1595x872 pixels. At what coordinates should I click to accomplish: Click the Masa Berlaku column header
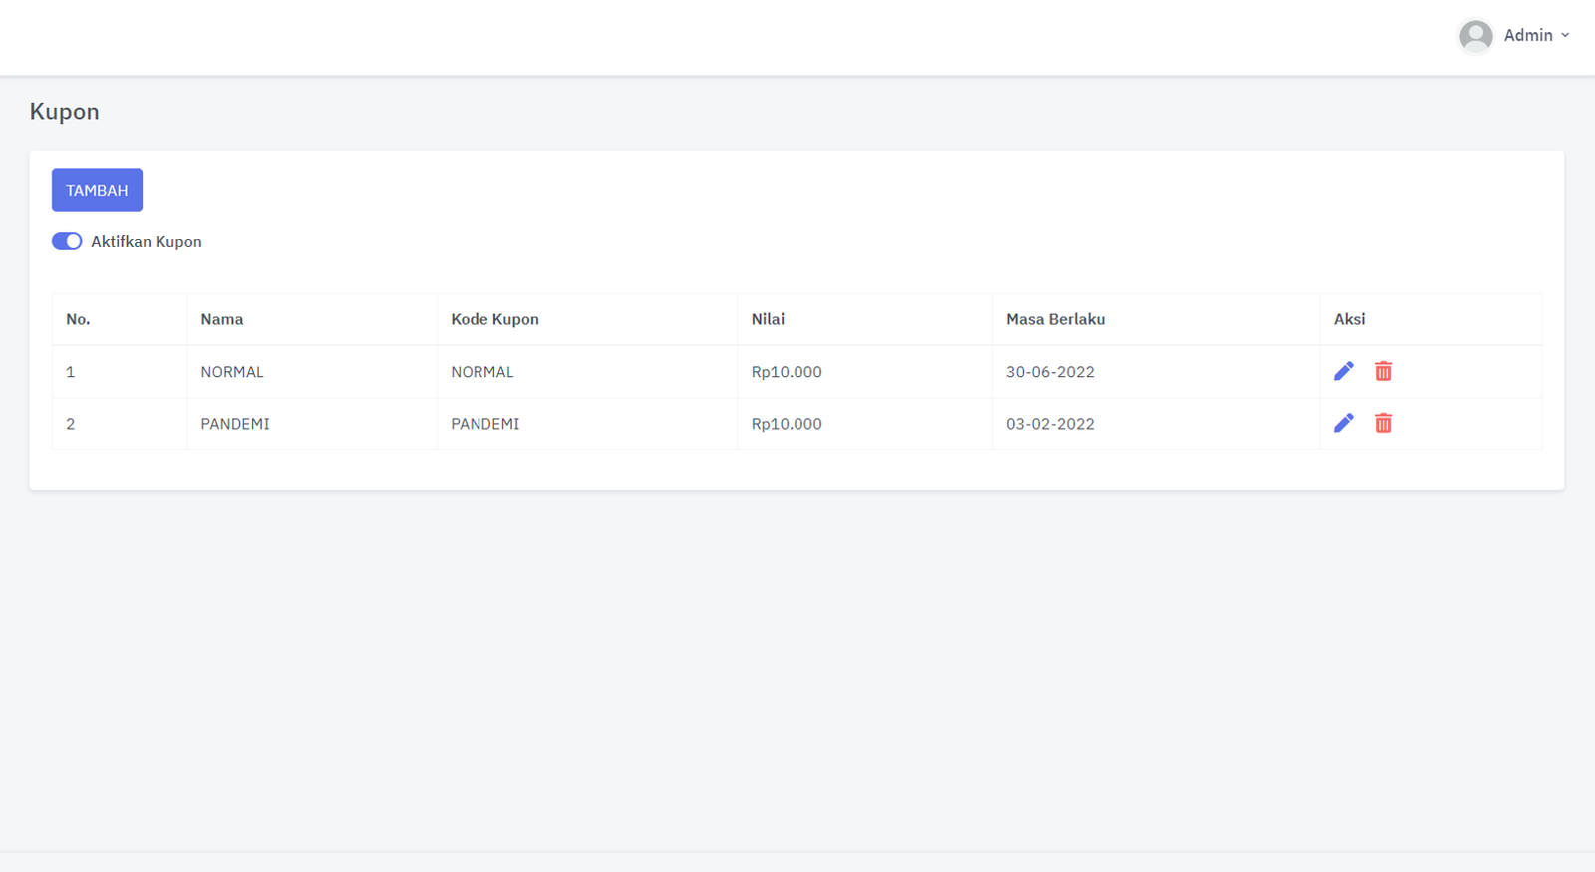[x=1055, y=319]
